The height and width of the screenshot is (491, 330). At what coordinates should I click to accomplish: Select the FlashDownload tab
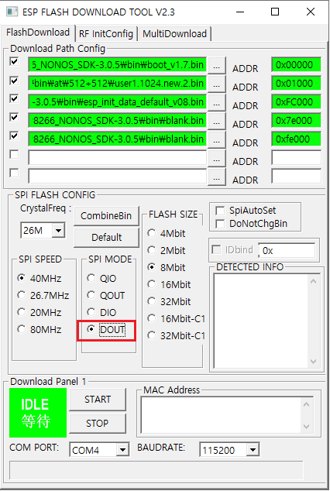point(38,33)
